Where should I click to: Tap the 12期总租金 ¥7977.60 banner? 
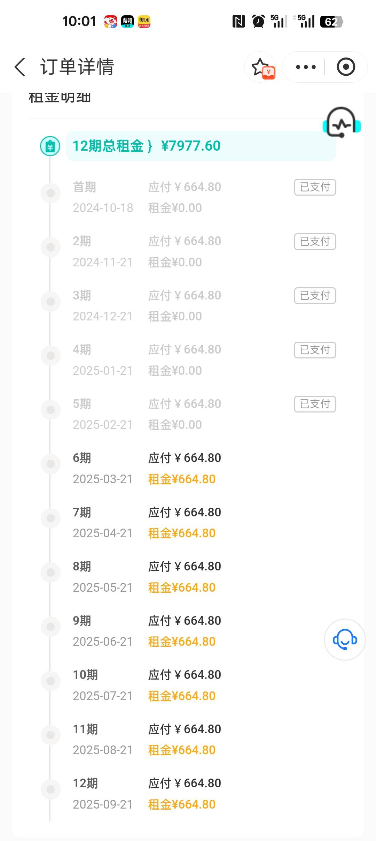coord(201,146)
